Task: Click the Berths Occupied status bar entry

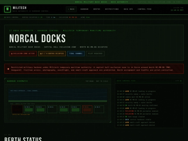Action: point(32,17)
